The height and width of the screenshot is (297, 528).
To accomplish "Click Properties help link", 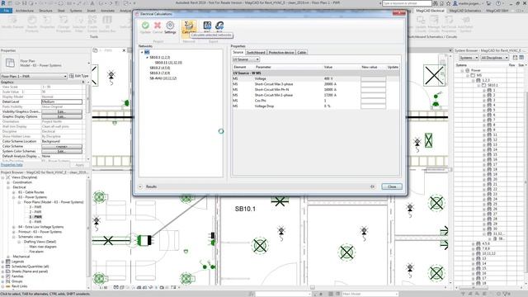I will (x=12, y=165).
